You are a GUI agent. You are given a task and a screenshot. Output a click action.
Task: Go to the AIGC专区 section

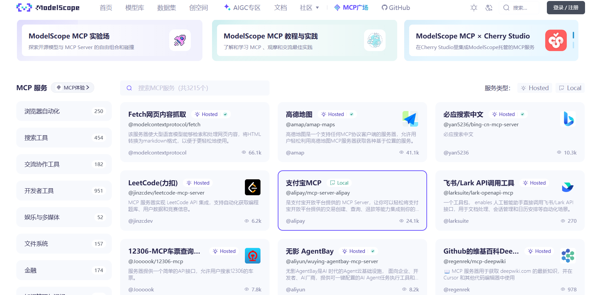pos(247,8)
